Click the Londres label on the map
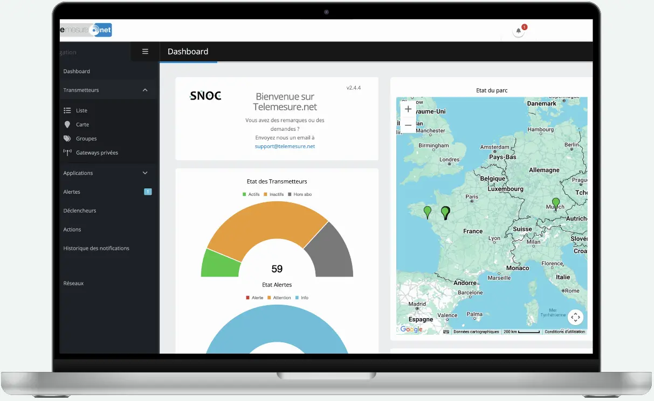The width and height of the screenshot is (654, 401). [449, 160]
